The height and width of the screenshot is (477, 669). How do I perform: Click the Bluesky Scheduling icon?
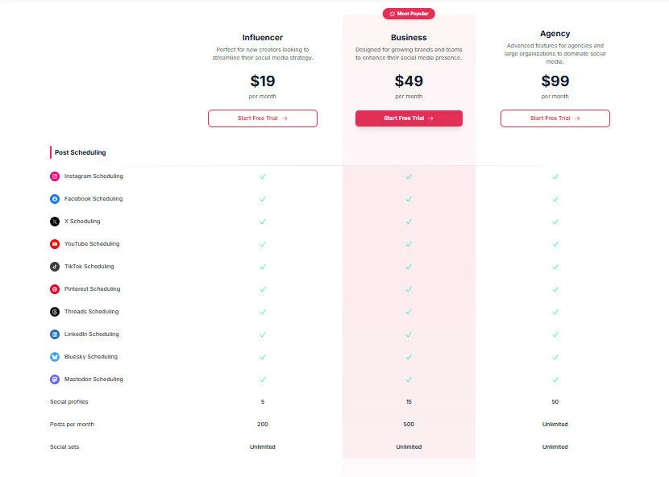click(55, 356)
